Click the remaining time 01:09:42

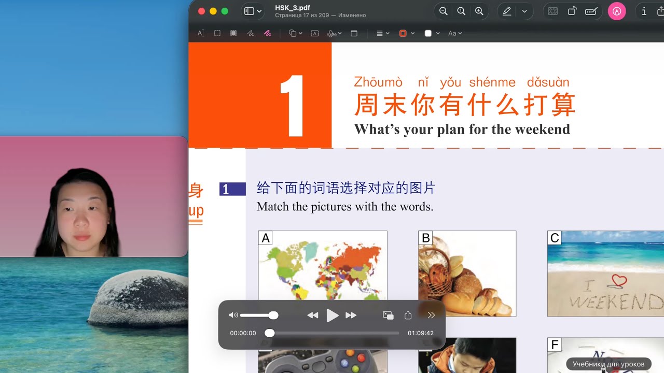421,333
